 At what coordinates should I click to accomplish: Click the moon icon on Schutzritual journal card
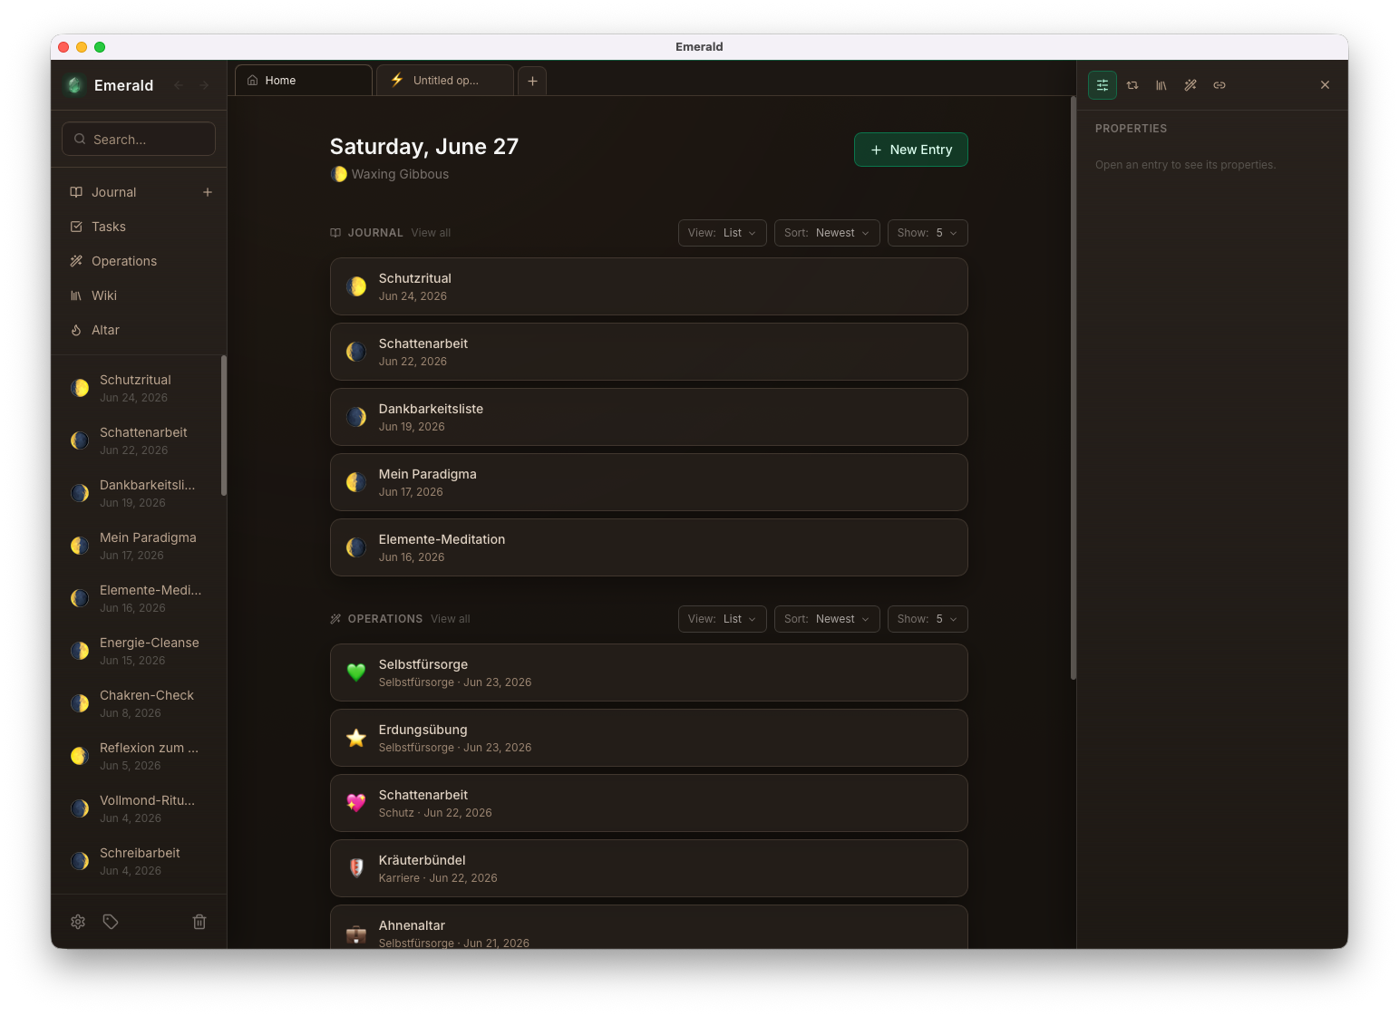point(356,286)
